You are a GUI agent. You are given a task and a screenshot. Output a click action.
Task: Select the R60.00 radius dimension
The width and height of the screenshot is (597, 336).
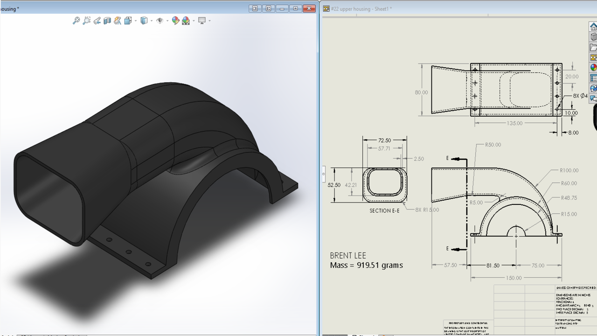(x=569, y=183)
